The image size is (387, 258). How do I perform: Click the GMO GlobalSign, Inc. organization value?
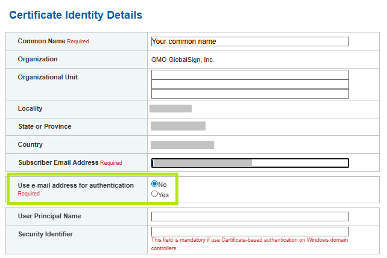click(x=183, y=60)
